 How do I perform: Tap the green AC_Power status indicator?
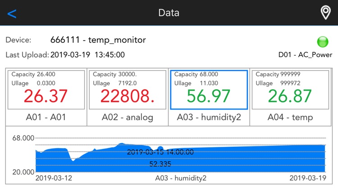pos(323,41)
